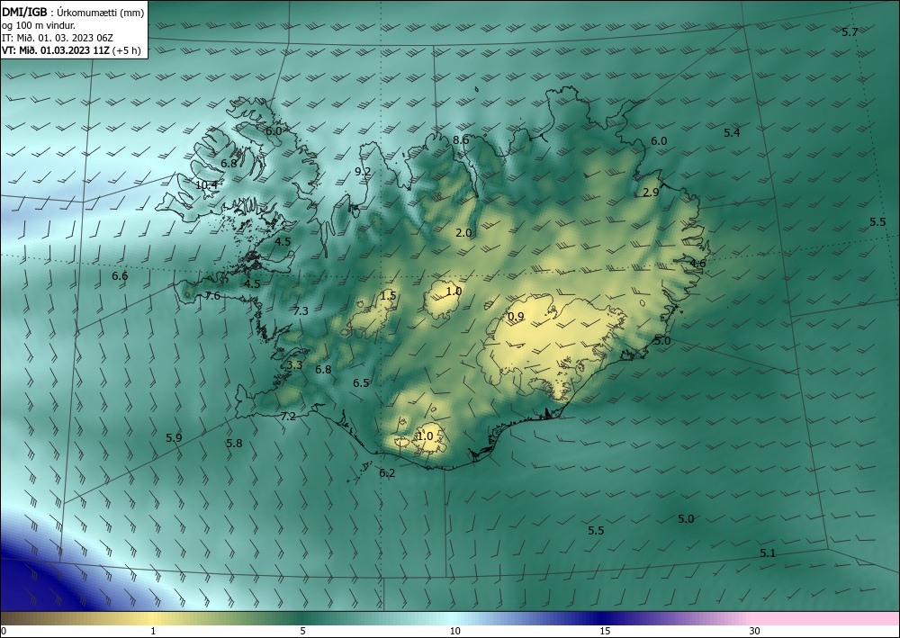Pick the value 2.0 on the map

pyautogui.click(x=463, y=232)
